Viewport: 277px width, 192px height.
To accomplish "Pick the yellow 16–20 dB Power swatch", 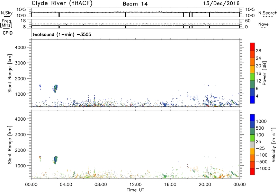I will click(x=252, y=69).
